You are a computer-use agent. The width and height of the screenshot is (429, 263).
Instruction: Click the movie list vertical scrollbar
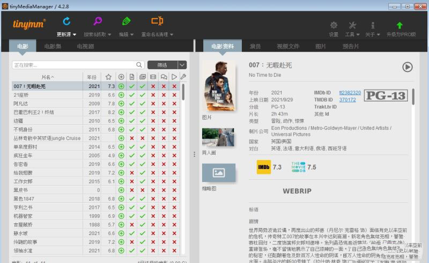click(183, 91)
